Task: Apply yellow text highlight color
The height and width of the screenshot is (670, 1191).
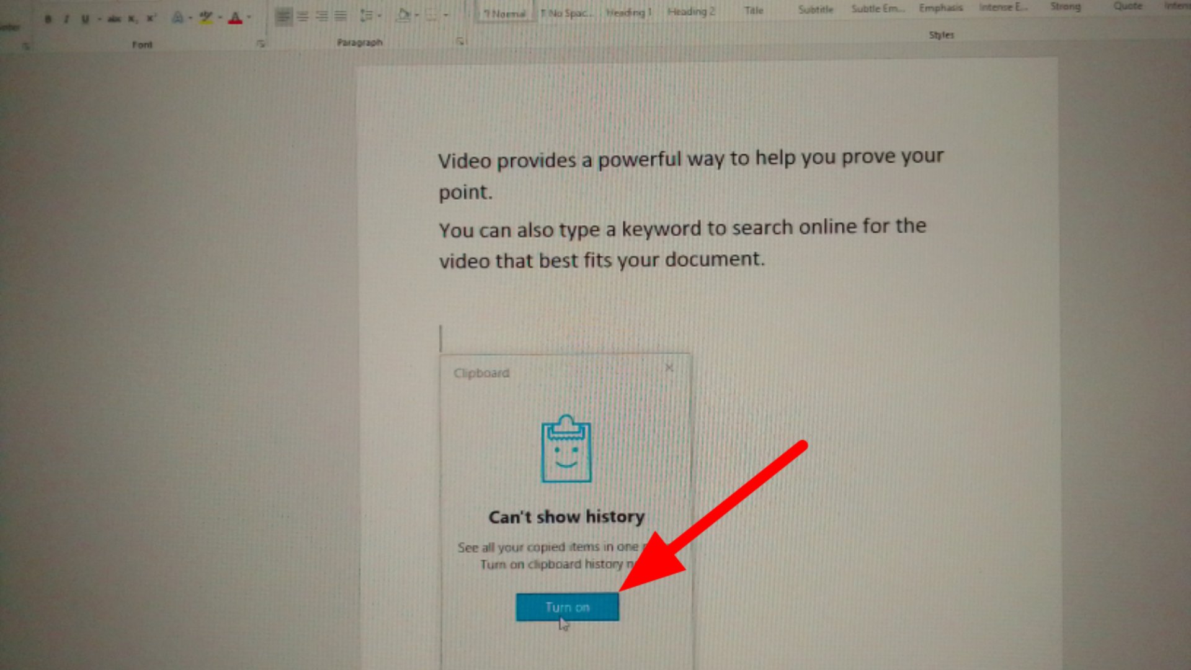Action: coord(206,18)
